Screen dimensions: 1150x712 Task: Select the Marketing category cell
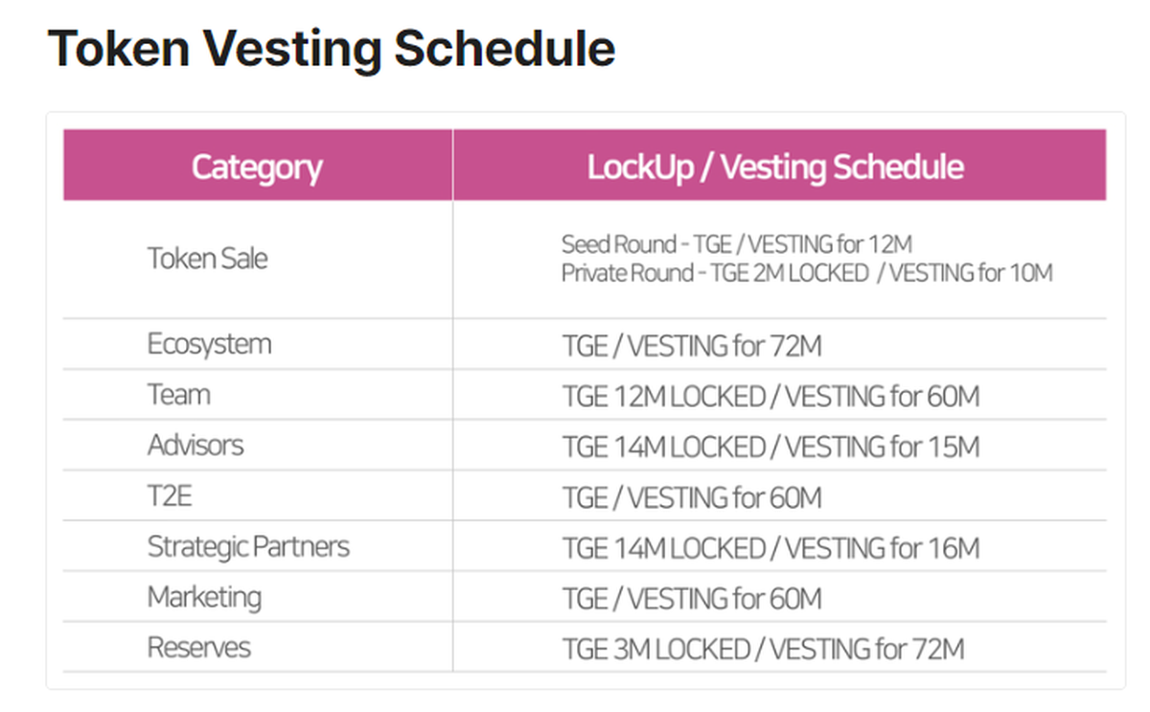click(204, 598)
